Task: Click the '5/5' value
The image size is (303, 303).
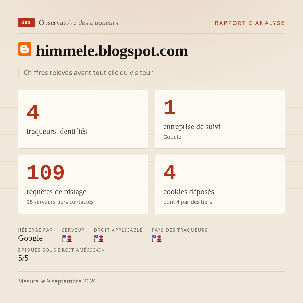Action: point(23,258)
